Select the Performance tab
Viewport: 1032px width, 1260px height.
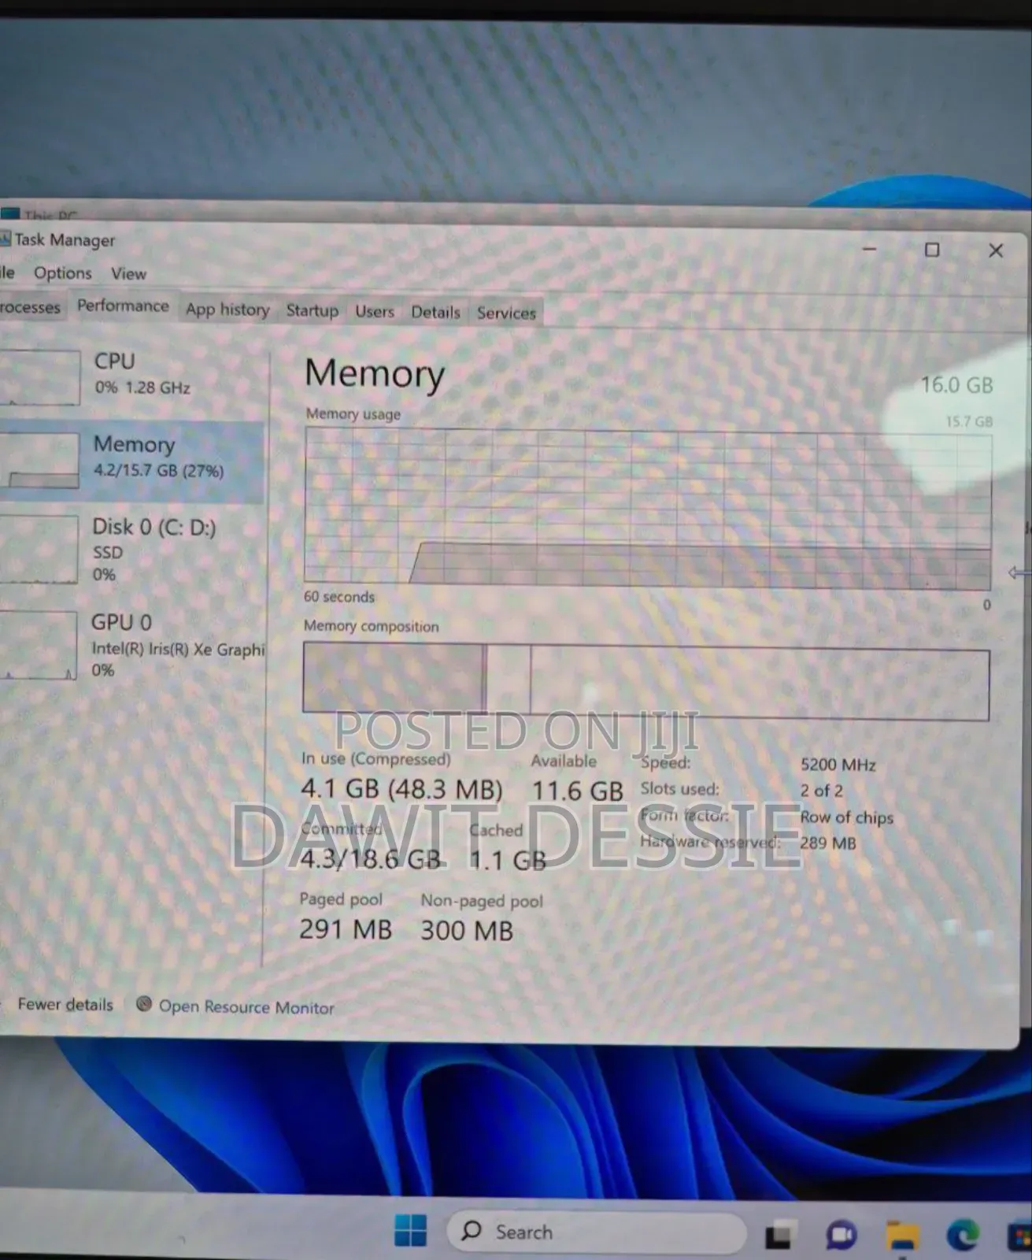point(123,306)
